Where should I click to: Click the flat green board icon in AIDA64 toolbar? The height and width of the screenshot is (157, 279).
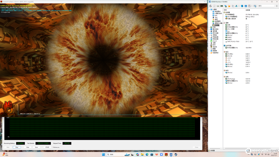tap(218, 6)
